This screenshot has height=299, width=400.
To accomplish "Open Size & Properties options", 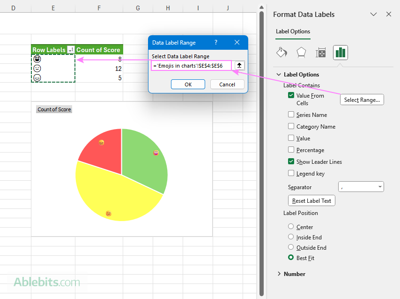I will coord(321,53).
